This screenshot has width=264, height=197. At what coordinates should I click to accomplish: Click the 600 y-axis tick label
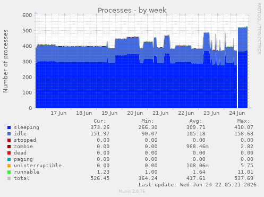click(x=27, y=15)
